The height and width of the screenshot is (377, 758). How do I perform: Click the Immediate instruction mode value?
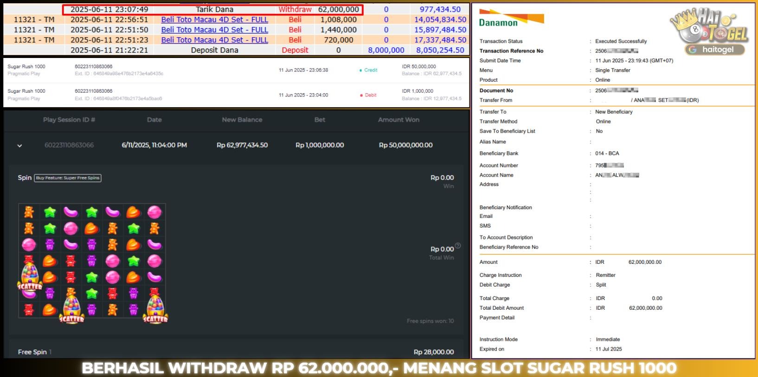(608, 339)
